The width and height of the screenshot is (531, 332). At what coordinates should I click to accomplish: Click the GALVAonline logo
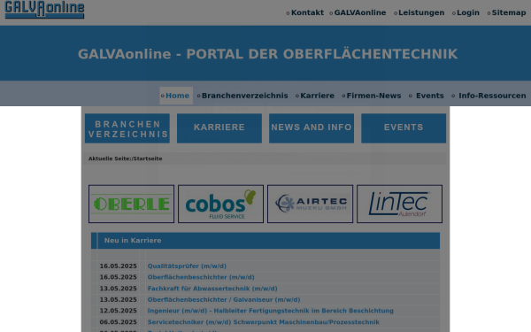(44, 9)
